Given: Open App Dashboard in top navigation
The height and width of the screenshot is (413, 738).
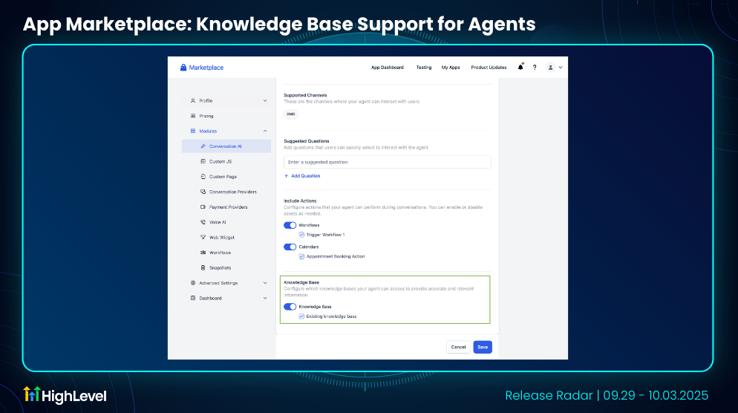Looking at the screenshot, I should 388,68.
